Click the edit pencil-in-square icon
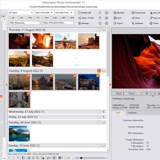This screenshot has width=160, height=160. pyautogui.click(x=100, y=23)
